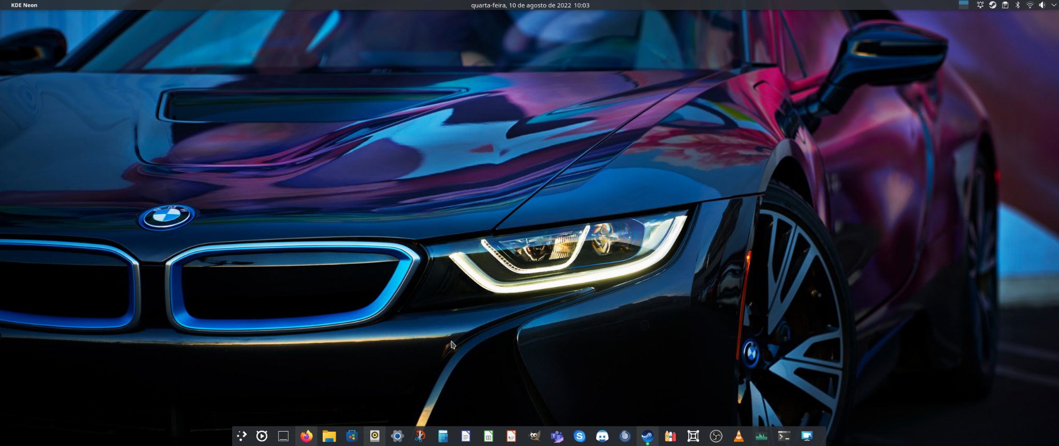1059x446 pixels.
Task: Open the blue calculator icon in dock
Action: click(x=443, y=436)
